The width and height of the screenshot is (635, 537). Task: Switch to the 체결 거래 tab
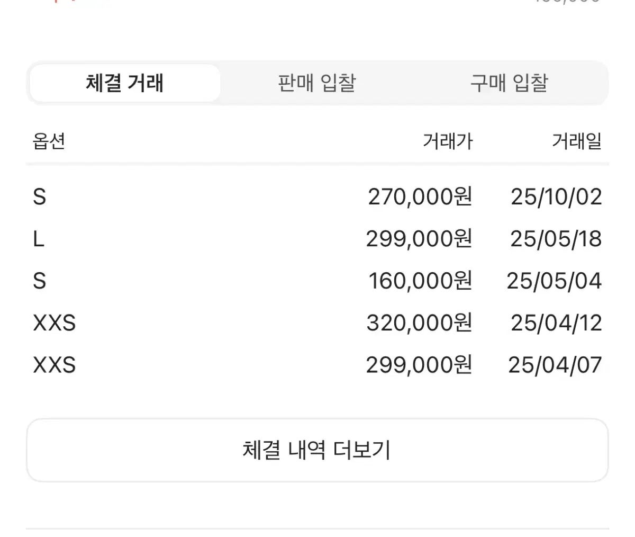pos(125,83)
